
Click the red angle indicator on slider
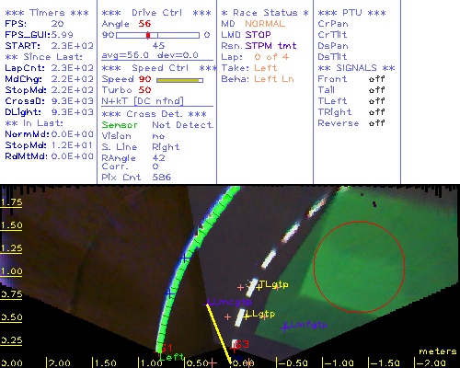click(x=148, y=35)
